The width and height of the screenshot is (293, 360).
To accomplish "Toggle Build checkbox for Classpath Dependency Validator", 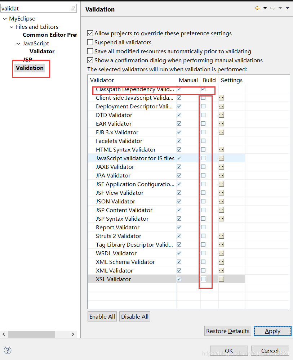I will (203, 89).
